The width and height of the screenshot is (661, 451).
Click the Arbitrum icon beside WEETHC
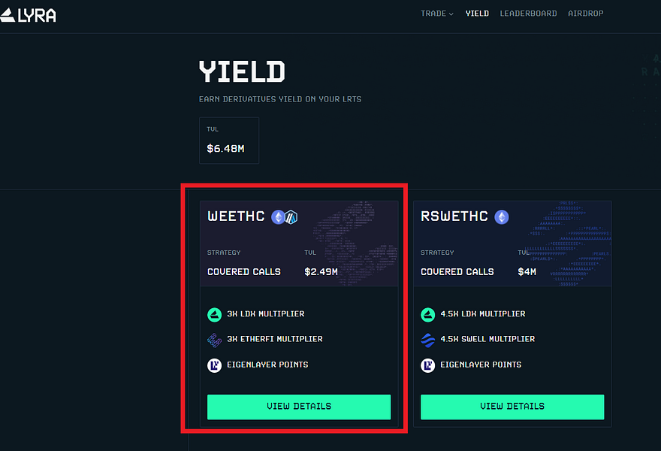point(291,217)
